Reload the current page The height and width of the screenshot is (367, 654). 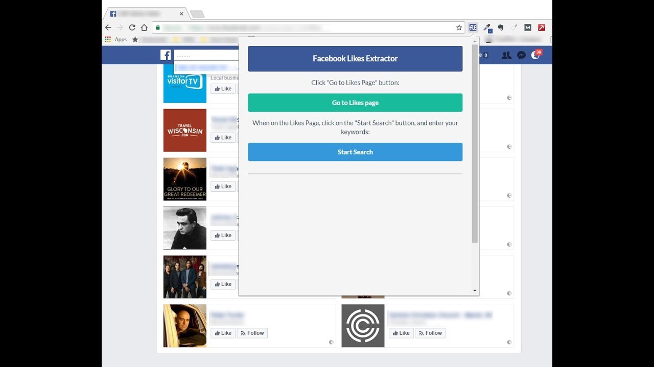132,28
